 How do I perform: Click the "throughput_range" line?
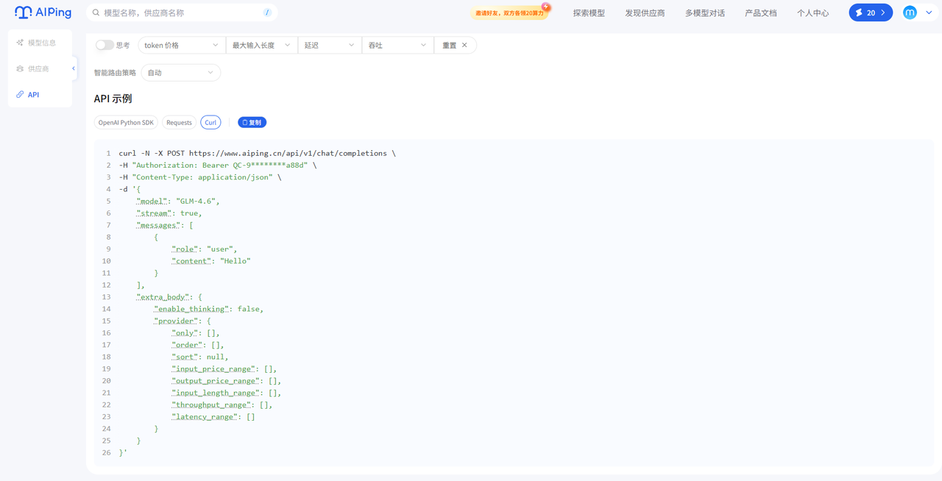click(222, 405)
